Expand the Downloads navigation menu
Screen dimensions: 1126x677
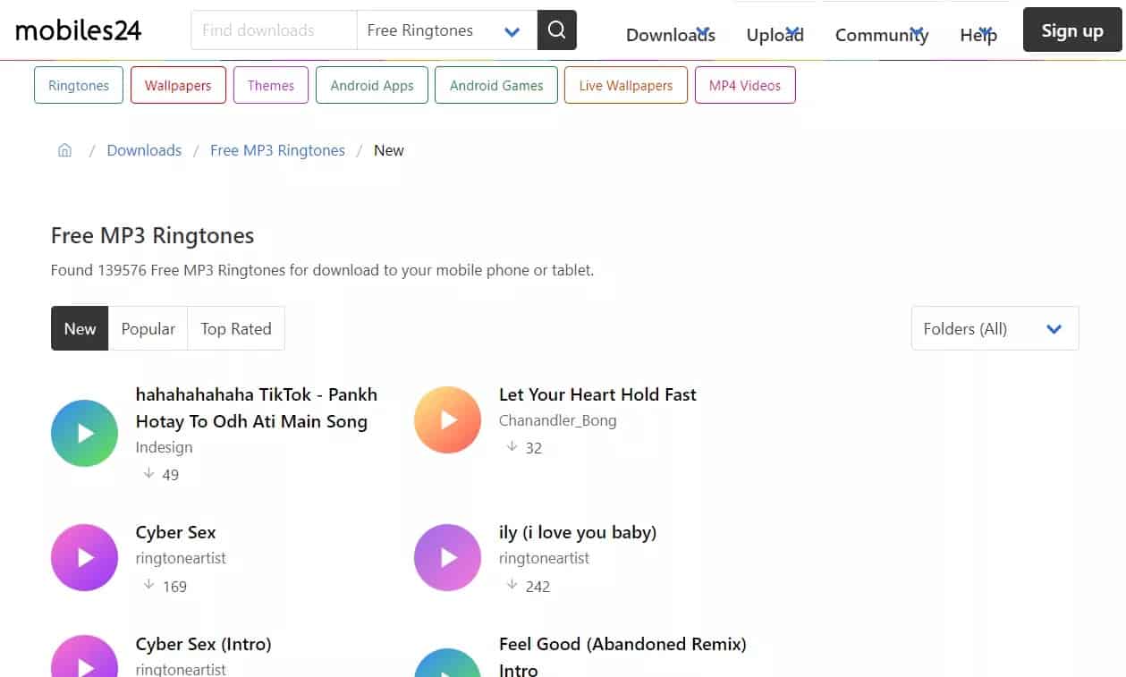click(670, 35)
